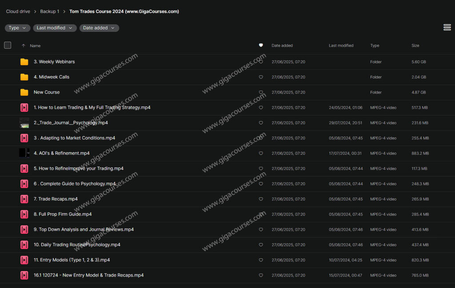Open the 3. Weekly Webinars folder icon
The image size is (455, 288).
24,62
